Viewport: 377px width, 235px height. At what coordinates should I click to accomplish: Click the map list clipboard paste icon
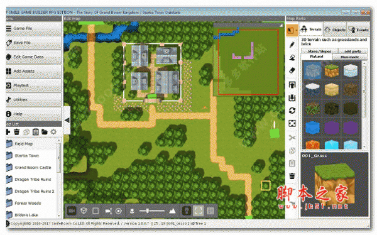(35, 132)
